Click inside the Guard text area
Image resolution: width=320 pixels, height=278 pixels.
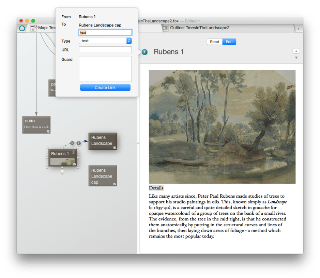(x=105, y=69)
